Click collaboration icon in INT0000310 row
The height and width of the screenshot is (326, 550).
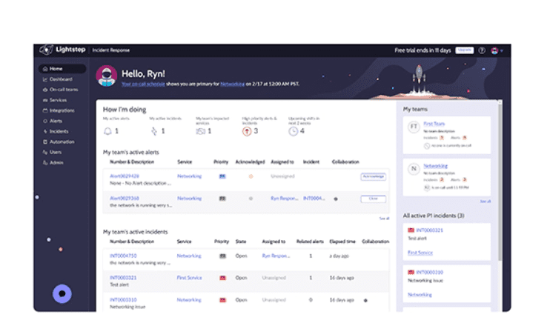(365, 300)
